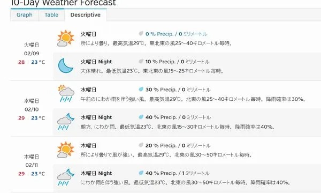Click the grey raindrop icon beside 10 % Precip.
Image resolution: width=321 pixels, height=193 pixels.
pos(141,61)
